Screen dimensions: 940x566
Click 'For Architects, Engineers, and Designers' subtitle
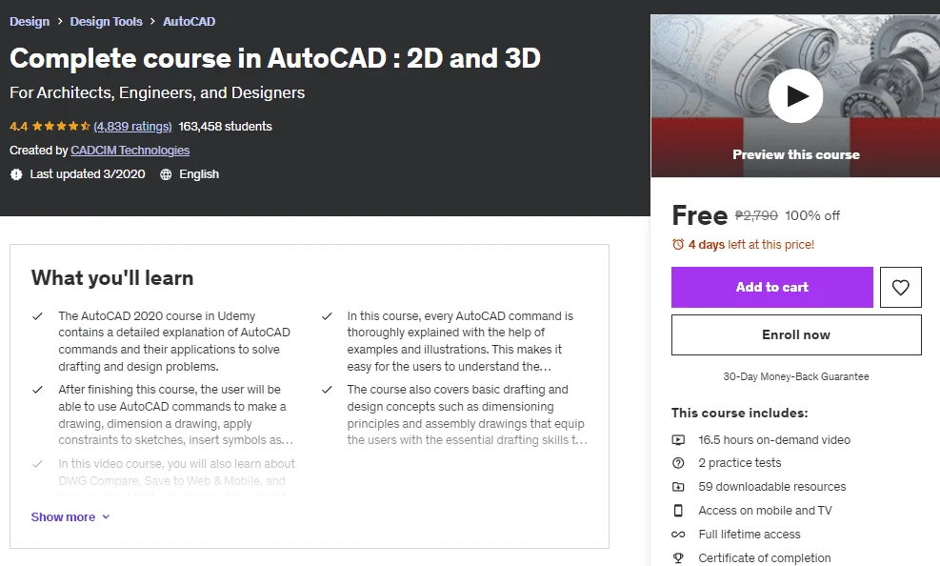157,93
